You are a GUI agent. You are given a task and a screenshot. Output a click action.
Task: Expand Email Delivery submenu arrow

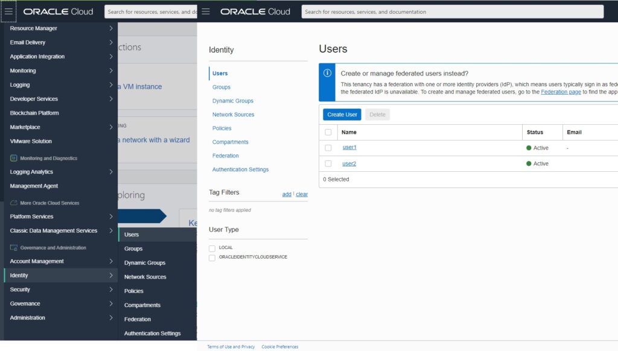(111, 42)
